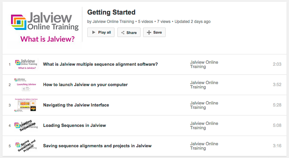
Task: Open the channel name beside the 3:52 video
Action: [204, 85]
